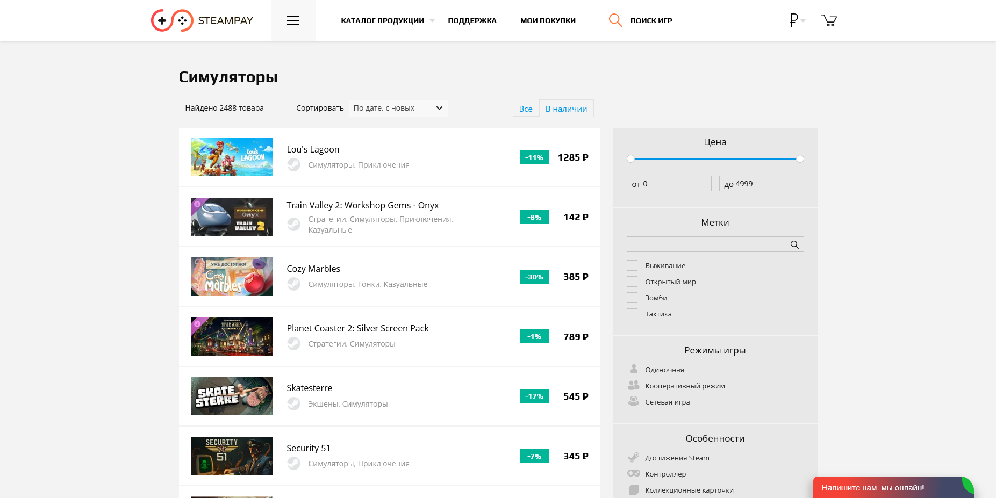Screen dimensions: 996x498
Task: Check the Выживание tag checkbox
Action: (x=632, y=265)
